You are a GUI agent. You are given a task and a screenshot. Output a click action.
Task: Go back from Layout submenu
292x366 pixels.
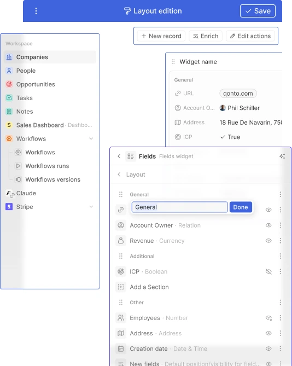pos(119,175)
